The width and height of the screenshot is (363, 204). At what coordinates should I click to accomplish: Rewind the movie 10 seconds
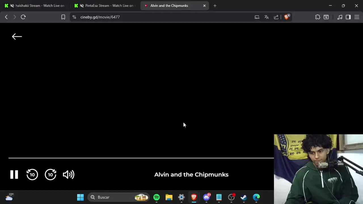(32, 175)
